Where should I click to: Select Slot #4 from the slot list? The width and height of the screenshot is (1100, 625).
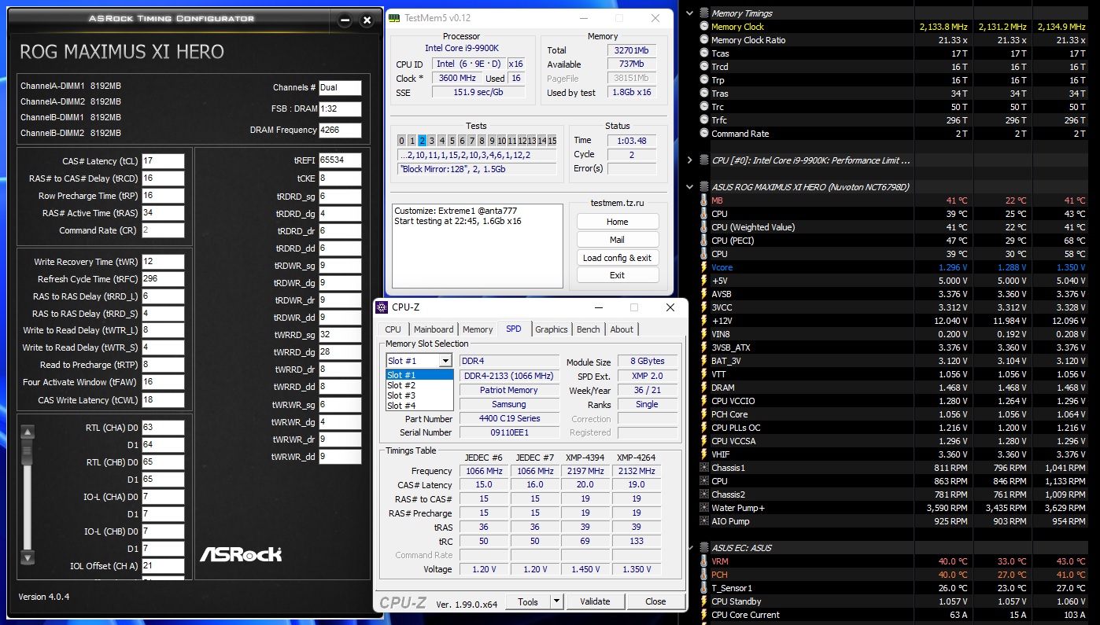coord(419,406)
